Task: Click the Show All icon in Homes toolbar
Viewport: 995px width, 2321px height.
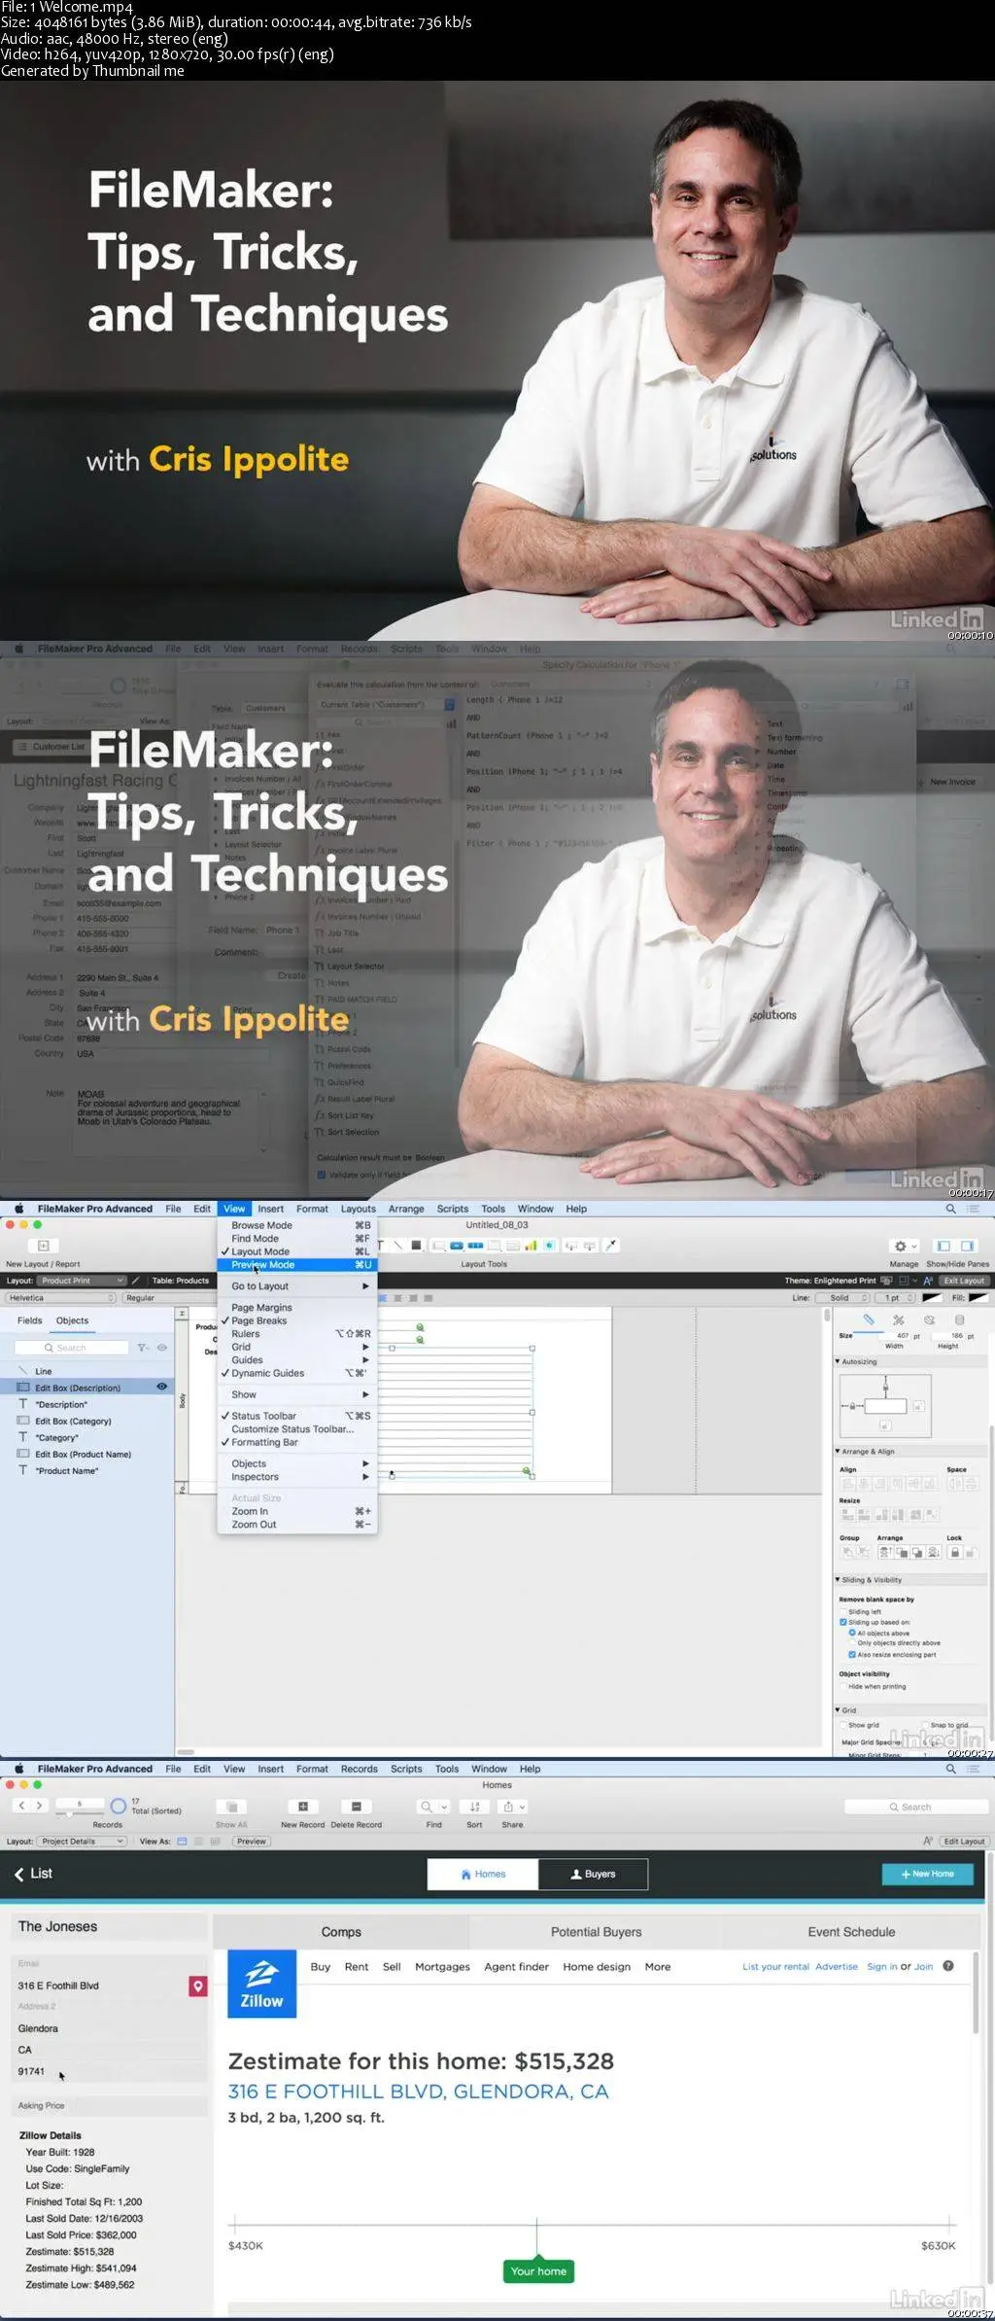Action: pyautogui.click(x=231, y=1806)
